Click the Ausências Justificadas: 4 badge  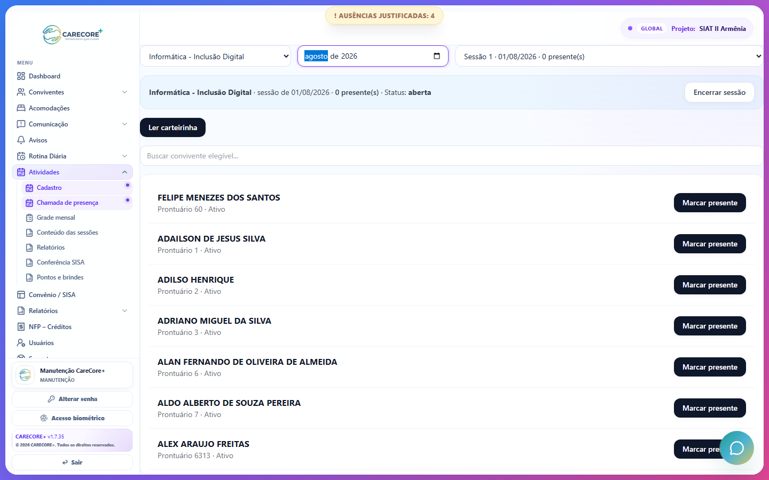384,15
